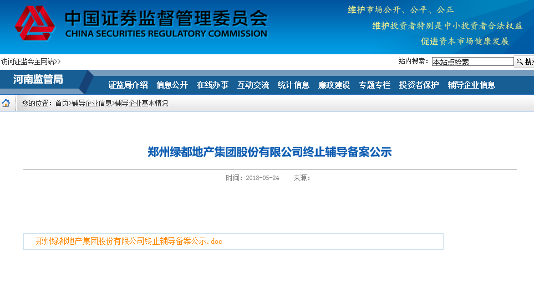This screenshot has width=534, height=288.
Task: Download 郑州绿都地产集团股份有限公司终止辅导备案公示.doc attachment
Action: tap(129, 241)
